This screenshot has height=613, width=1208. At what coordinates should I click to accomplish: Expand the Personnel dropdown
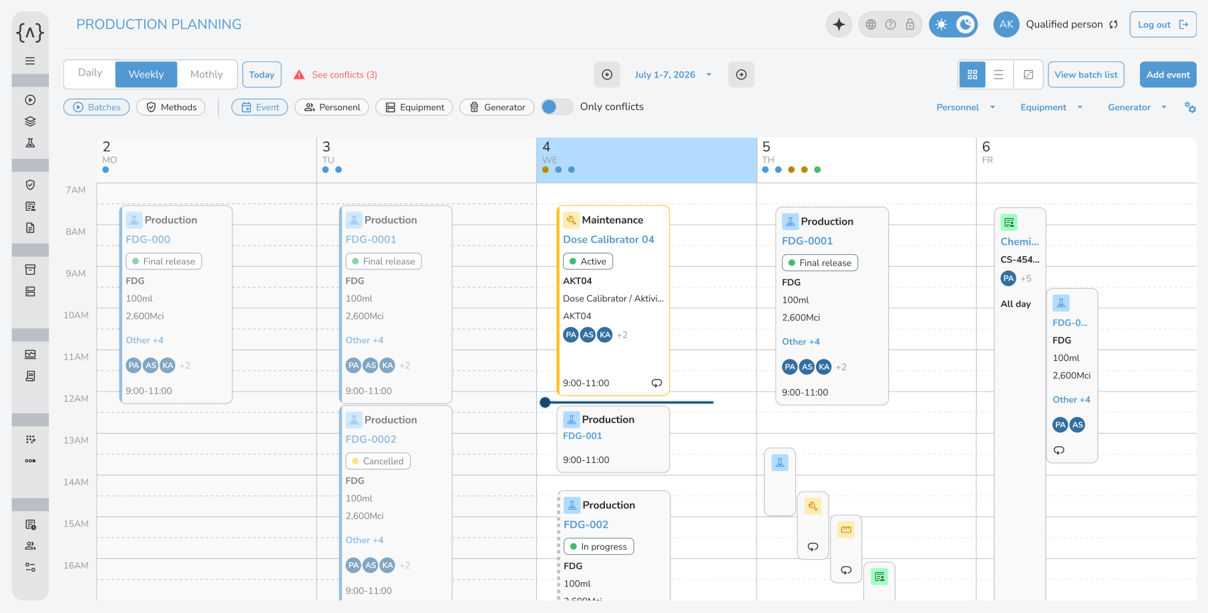click(x=965, y=107)
